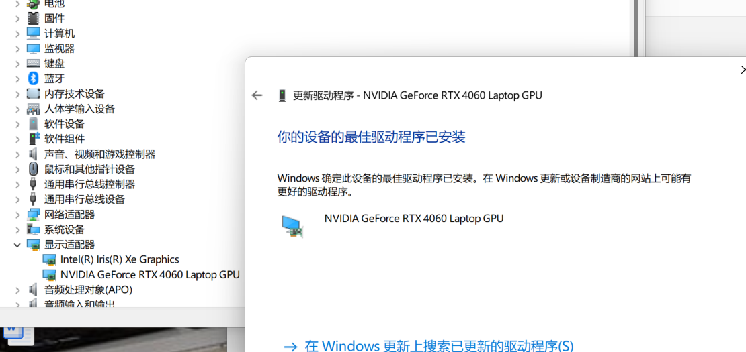This screenshot has width=746, height=352.
Task: Click the mouse and pointing devices (鼠标) icon
Action: point(34,169)
